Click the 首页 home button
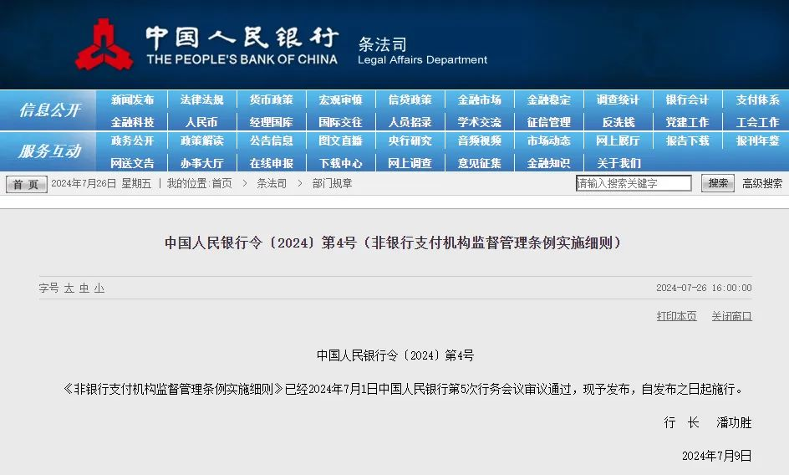Viewport: 789px width, 475px height. tap(27, 184)
